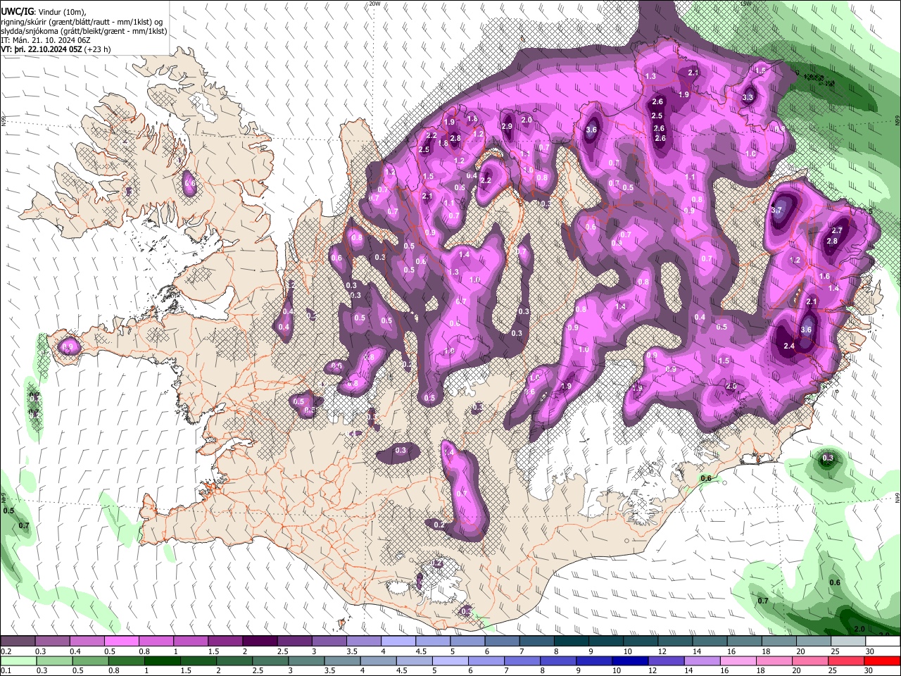Click the 'slydda/snjókoma' legend description line
The height and width of the screenshot is (676, 901).
(84, 31)
